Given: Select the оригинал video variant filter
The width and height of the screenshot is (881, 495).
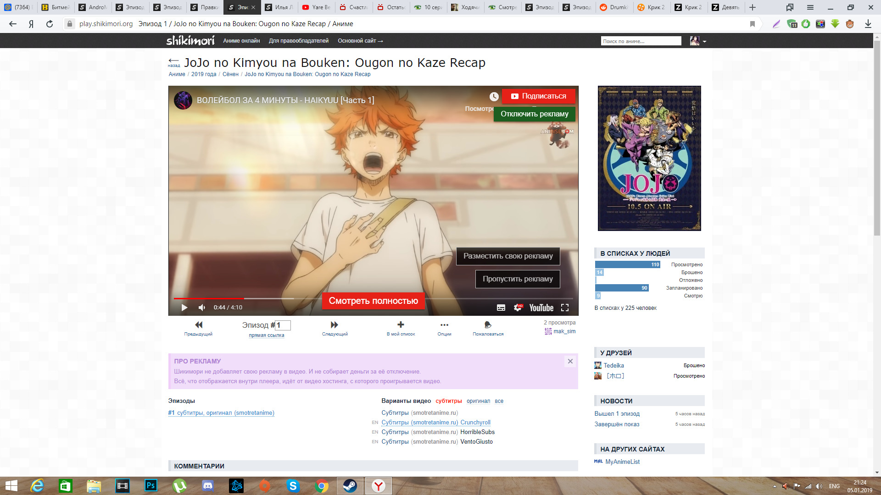Looking at the screenshot, I should click(478, 401).
